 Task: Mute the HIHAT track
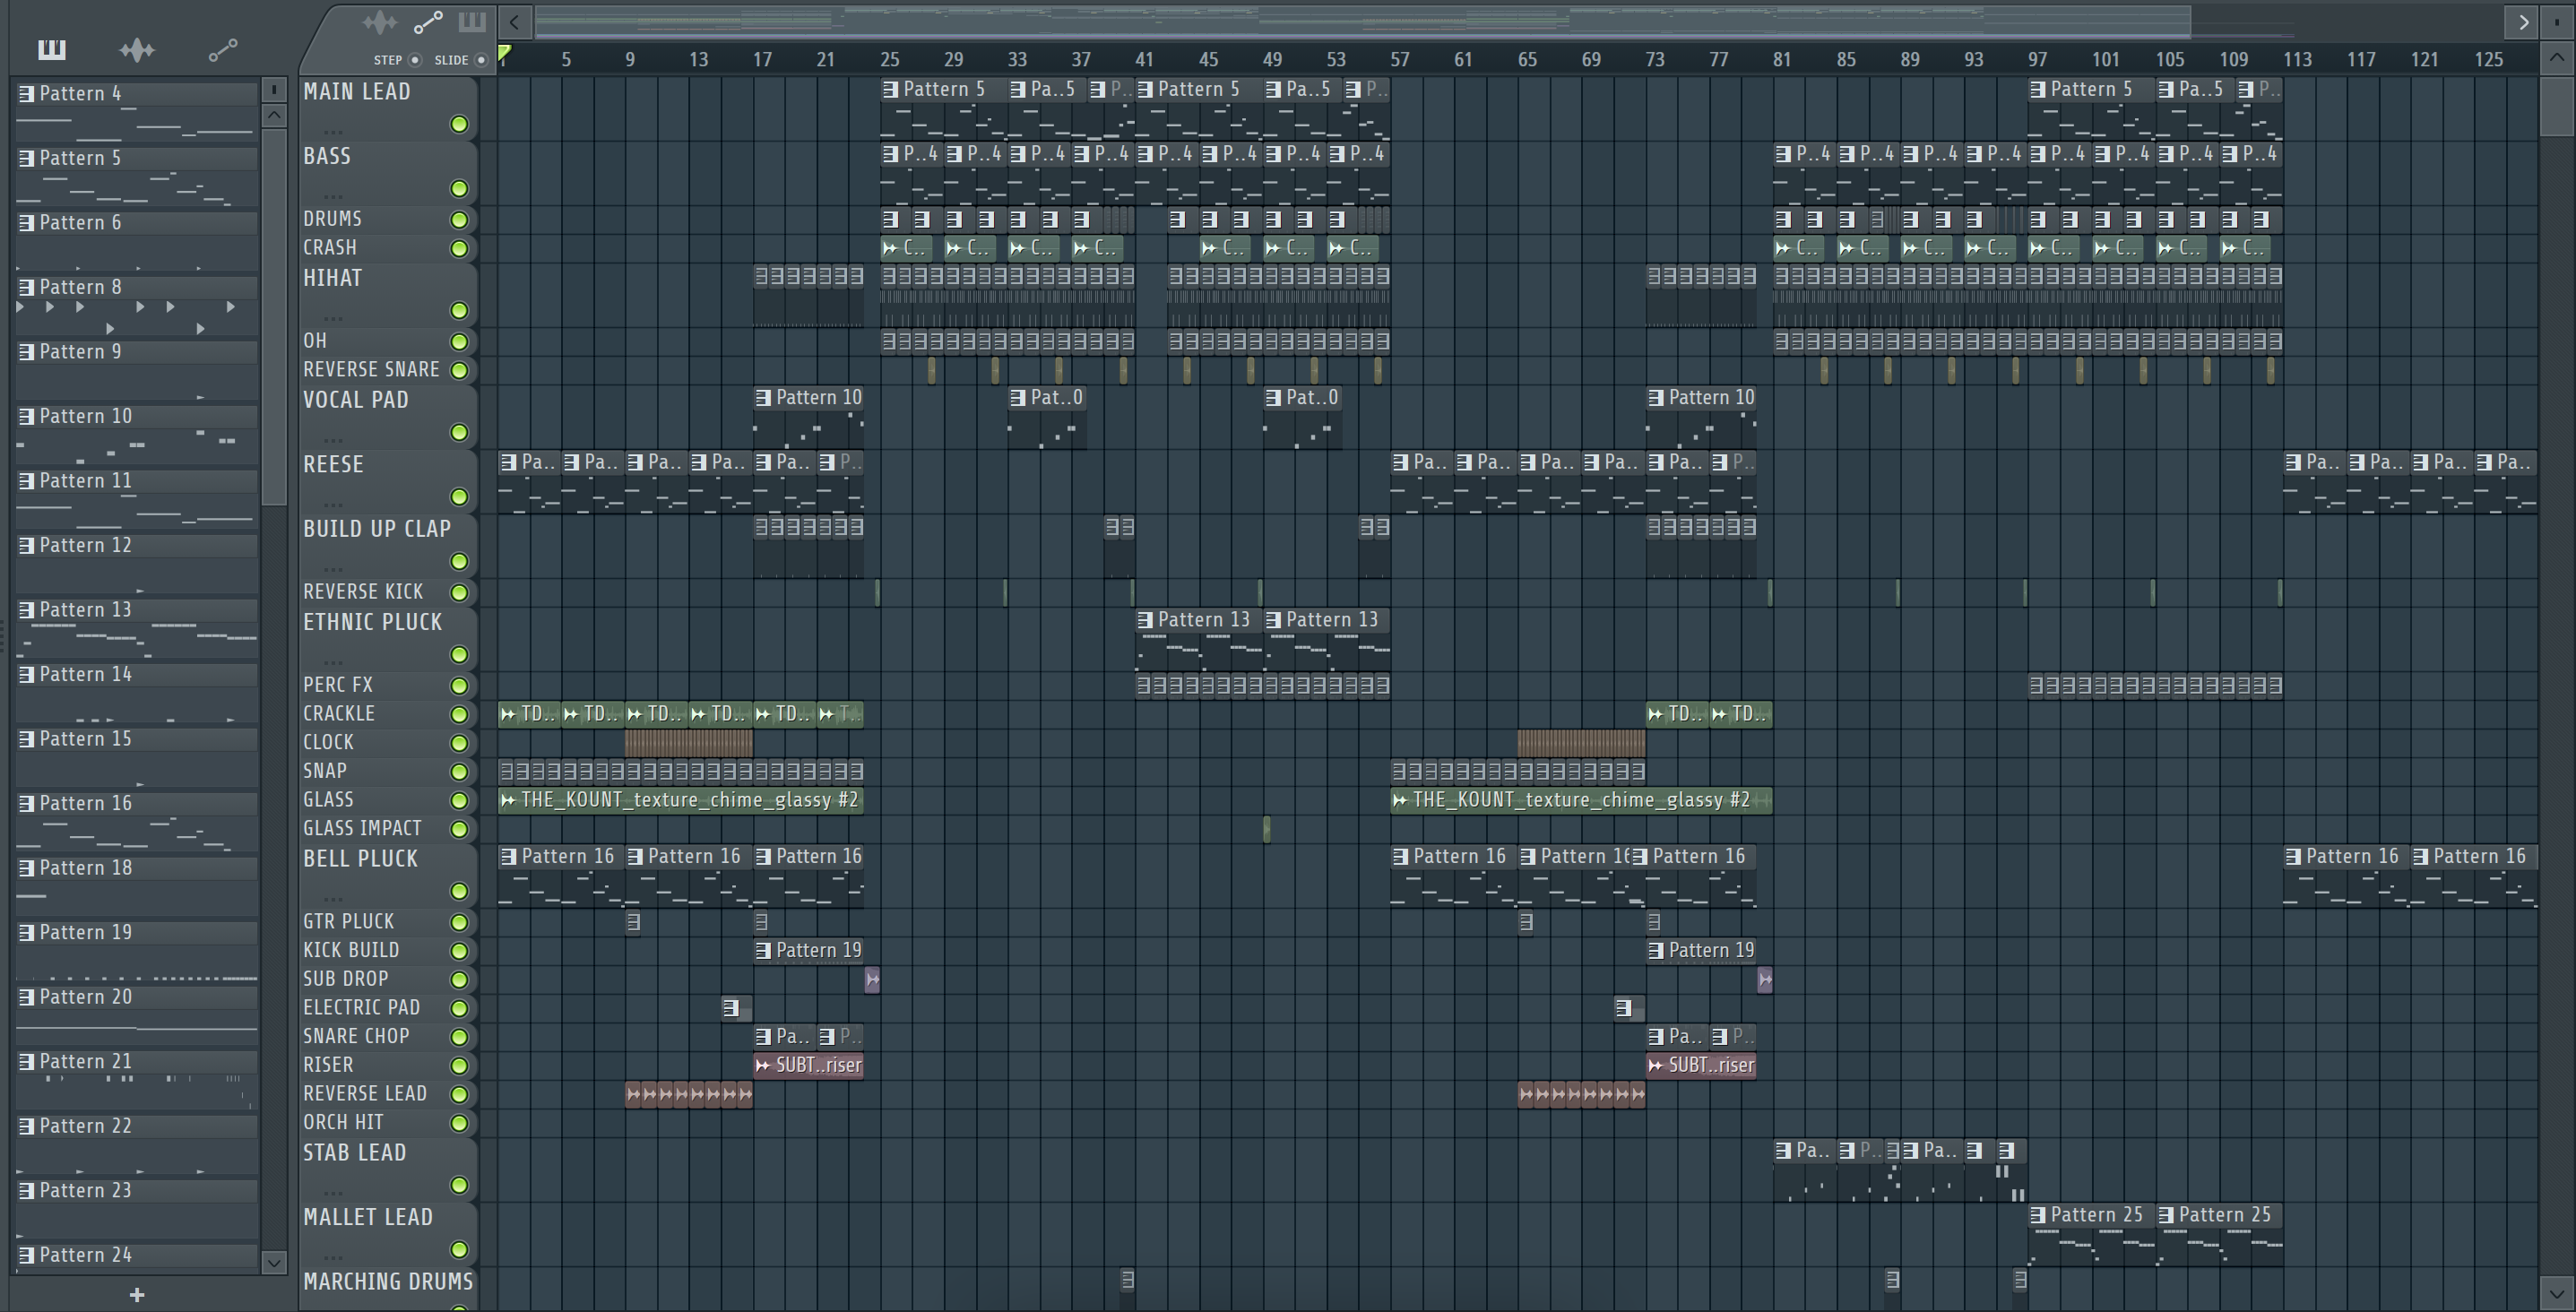[459, 310]
